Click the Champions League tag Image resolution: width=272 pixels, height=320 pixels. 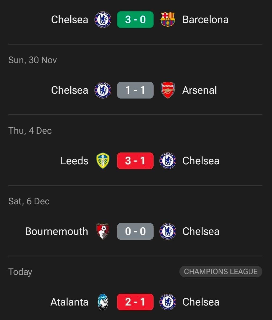point(221,272)
